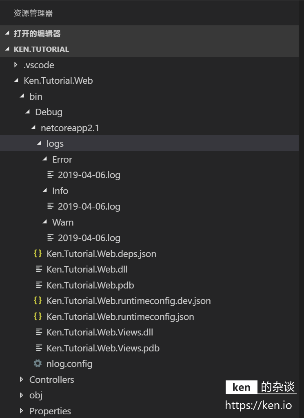Click the JSON braces icon beside Ken.Tutorial.Web.deps.json

pyautogui.click(x=38, y=253)
